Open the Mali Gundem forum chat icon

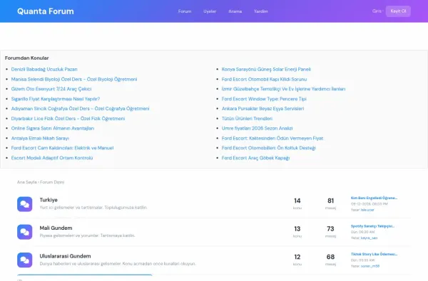click(x=24, y=232)
